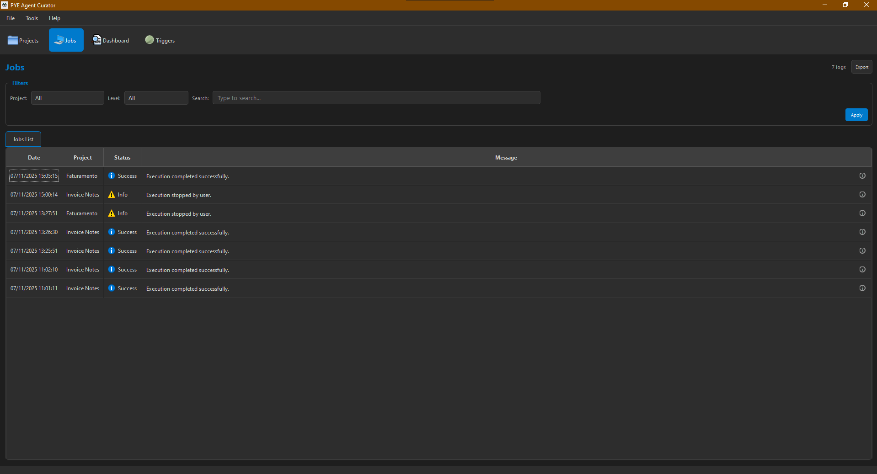This screenshot has width=877, height=474.
Task: Click the Export button
Action: point(861,67)
